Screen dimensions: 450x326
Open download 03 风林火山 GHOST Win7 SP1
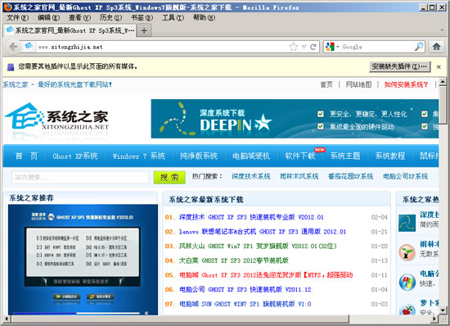pos(258,247)
